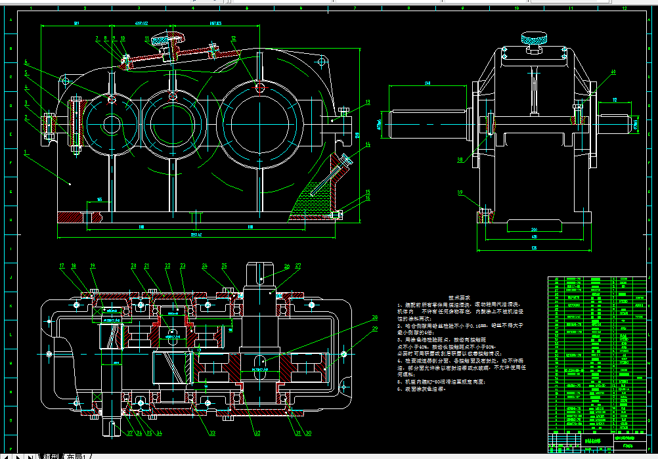Select the 248 shaft length dimension text
The height and width of the screenshot is (459, 658).
click(428, 83)
